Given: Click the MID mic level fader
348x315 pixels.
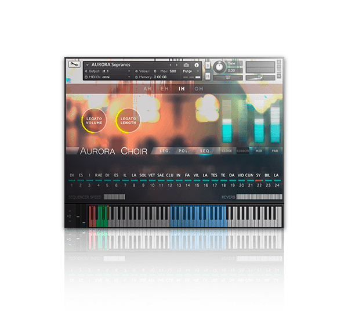Looking at the screenshot, I should (259, 121).
